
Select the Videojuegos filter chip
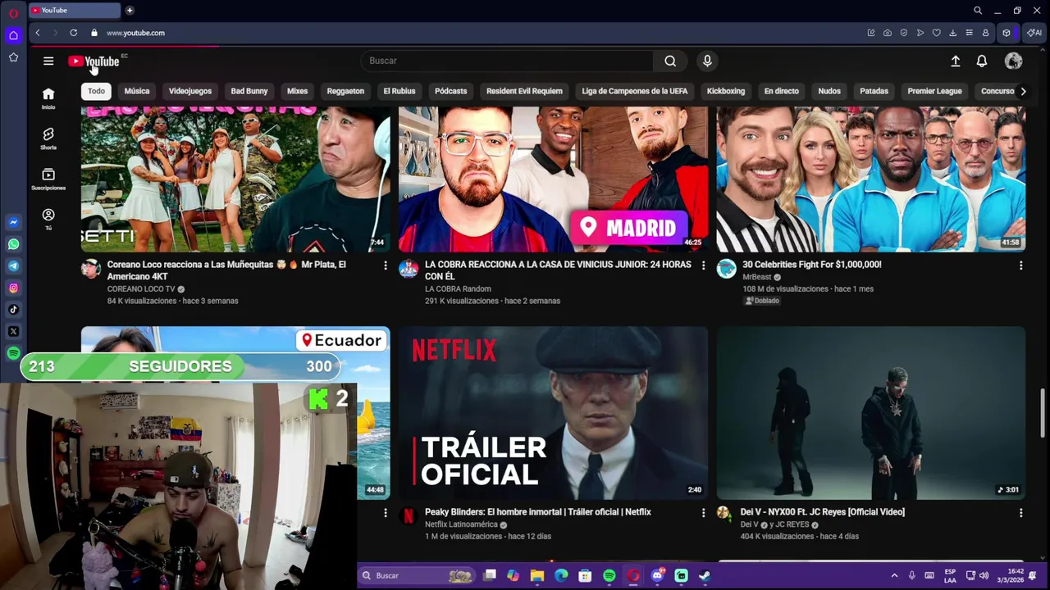pyautogui.click(x=190, y=91)
